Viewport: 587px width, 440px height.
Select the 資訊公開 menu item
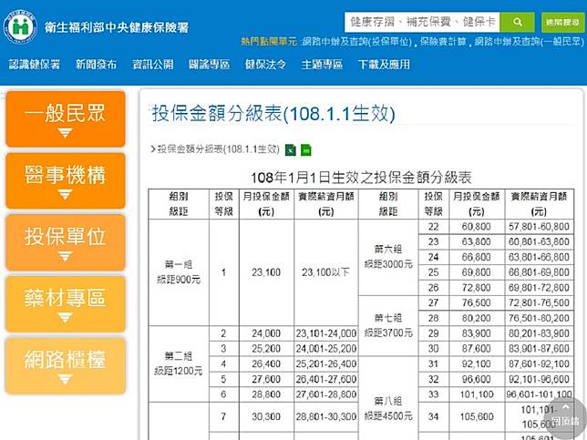coord(152,65)
